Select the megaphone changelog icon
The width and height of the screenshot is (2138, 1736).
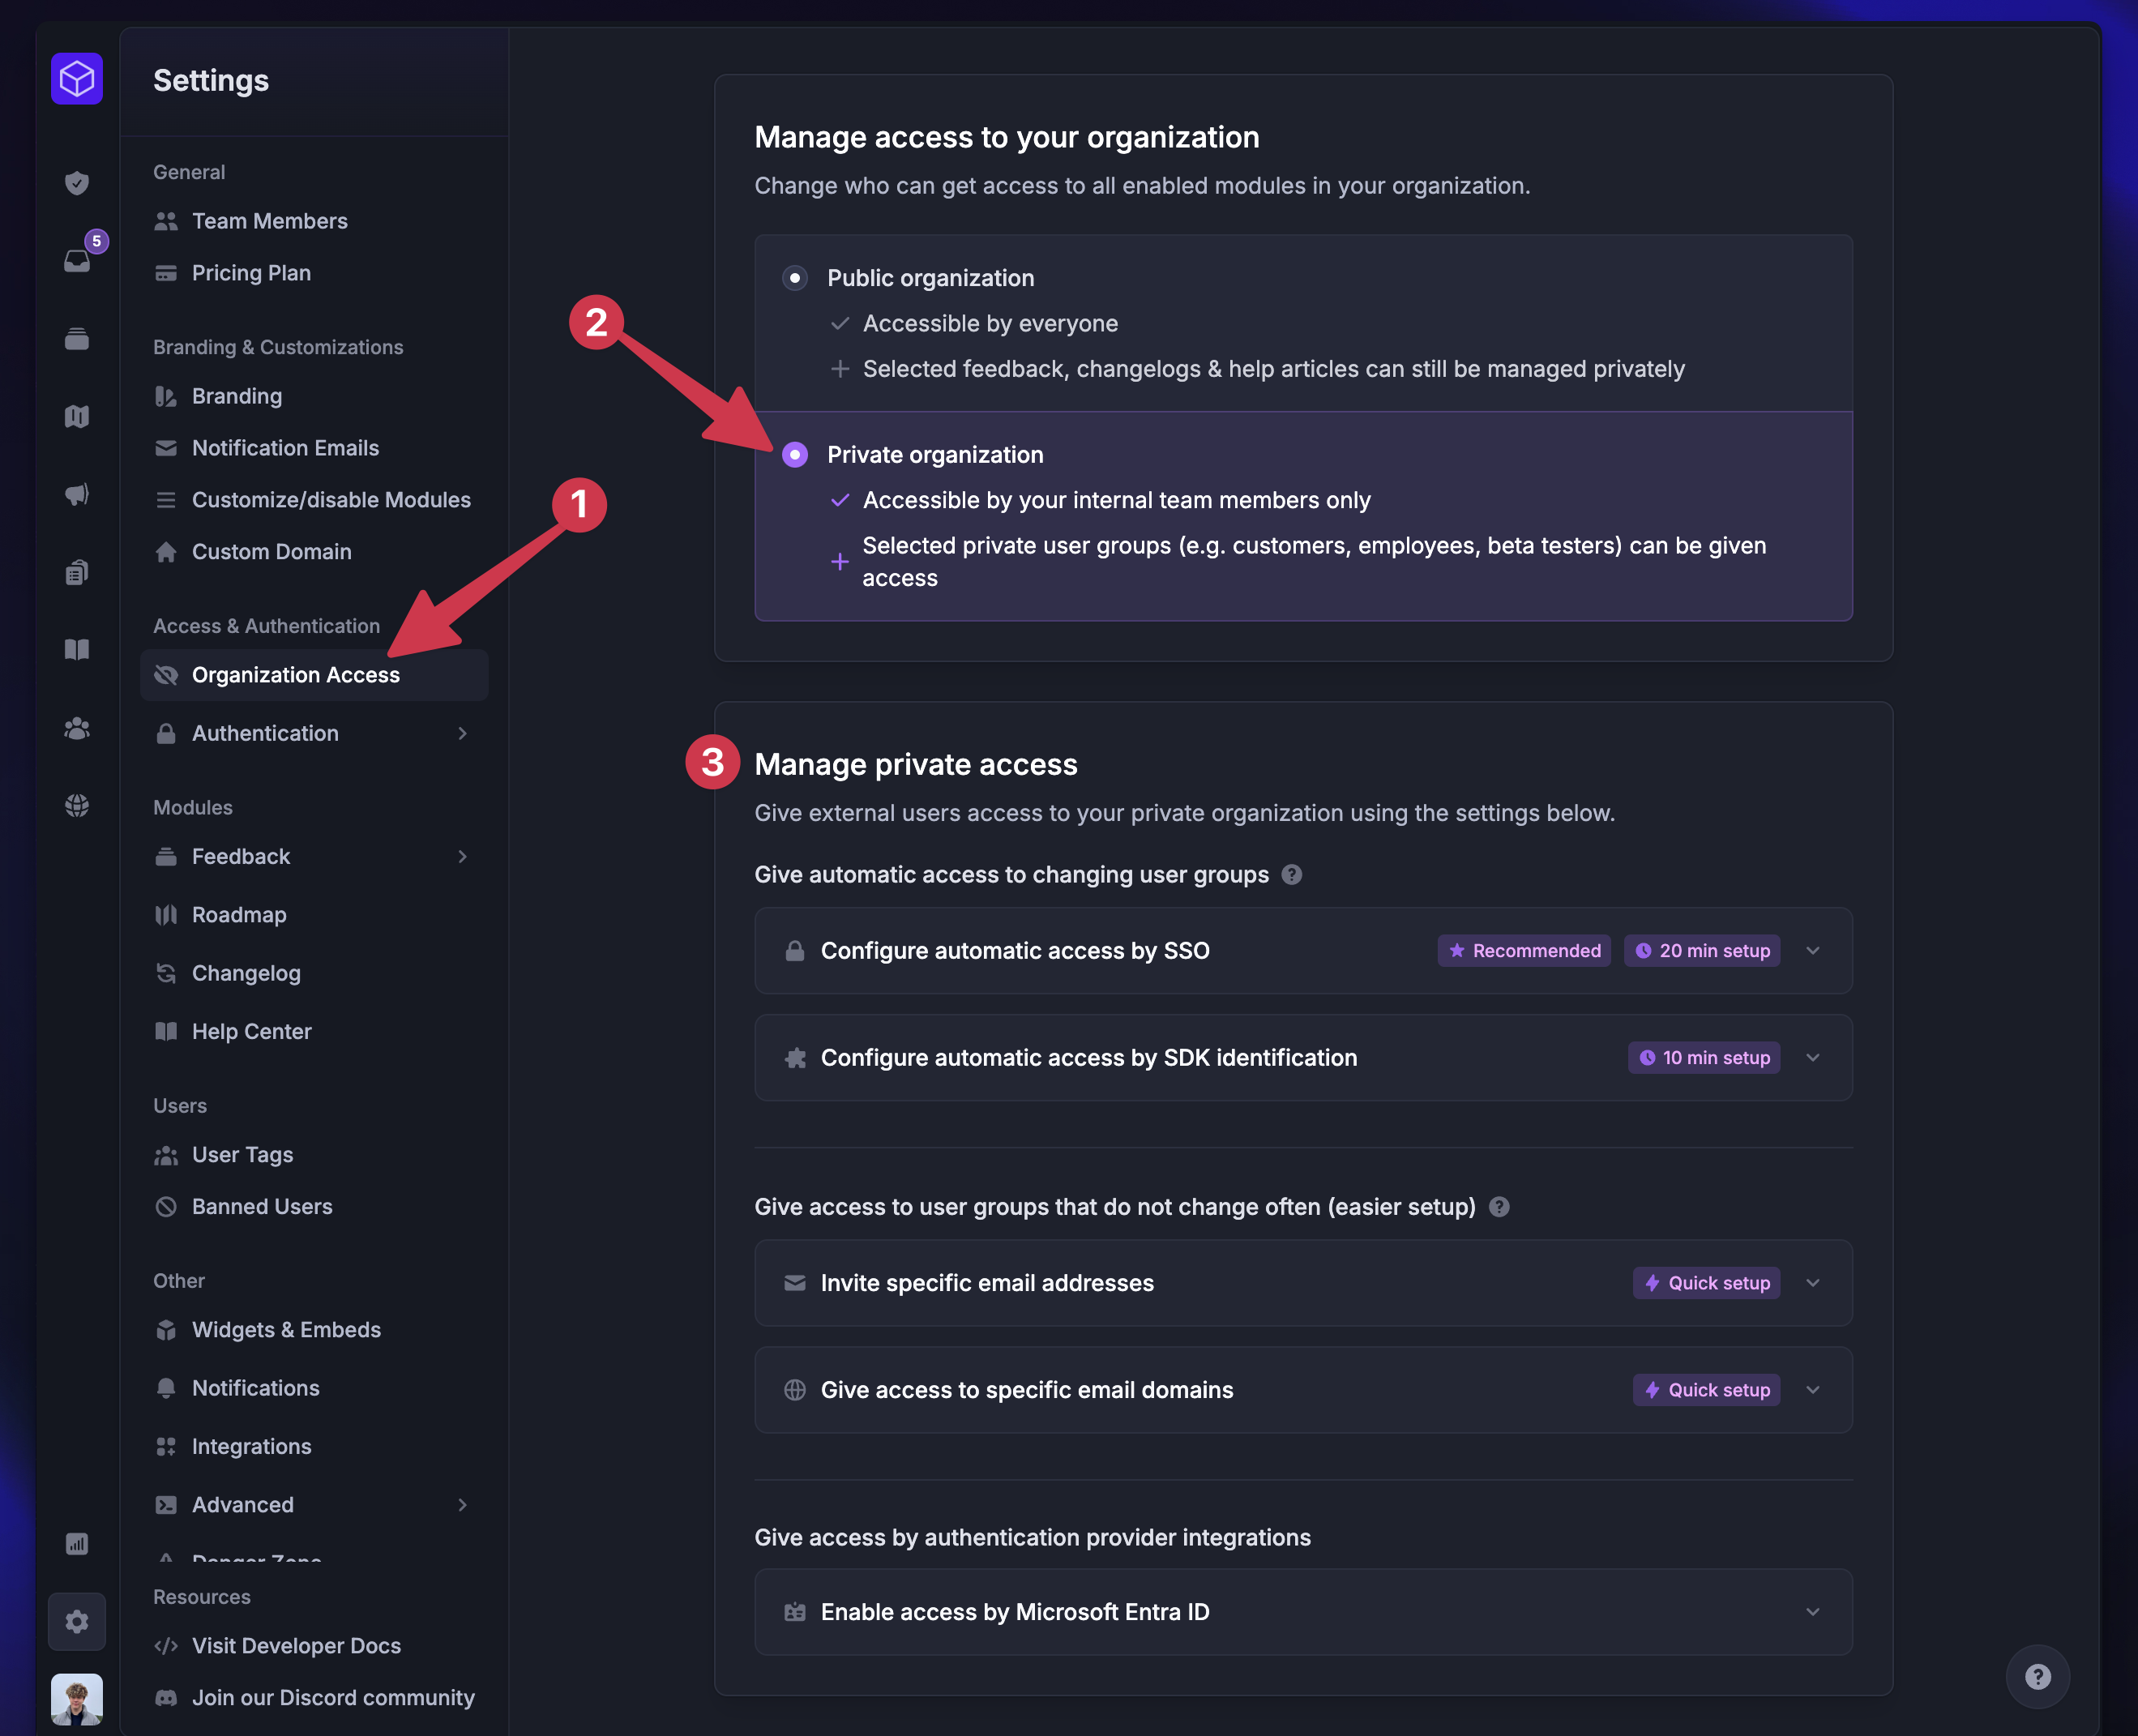click(77, 494)
